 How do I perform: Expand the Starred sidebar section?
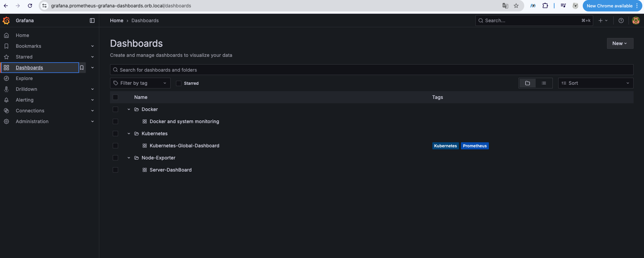(93, 57)
